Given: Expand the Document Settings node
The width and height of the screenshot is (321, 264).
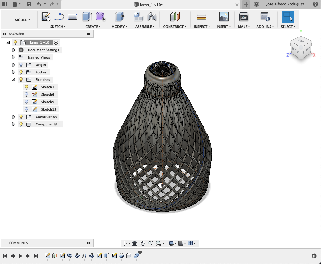Looking at the screenshot, I should click(13, 50).
